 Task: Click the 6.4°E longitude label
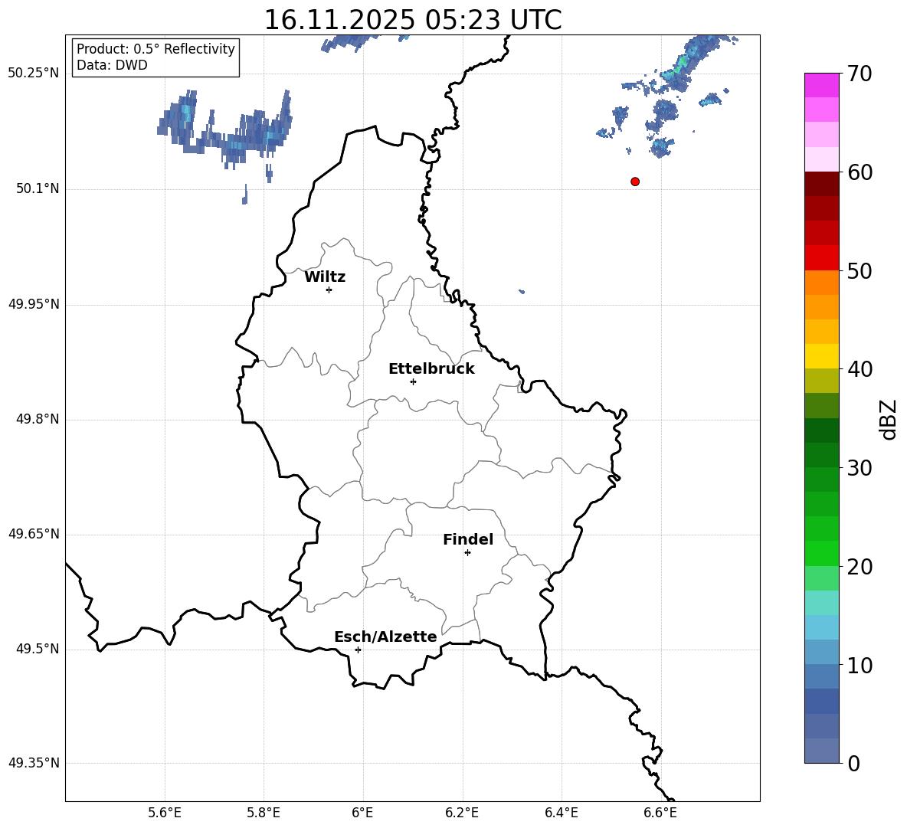point(561,813)
